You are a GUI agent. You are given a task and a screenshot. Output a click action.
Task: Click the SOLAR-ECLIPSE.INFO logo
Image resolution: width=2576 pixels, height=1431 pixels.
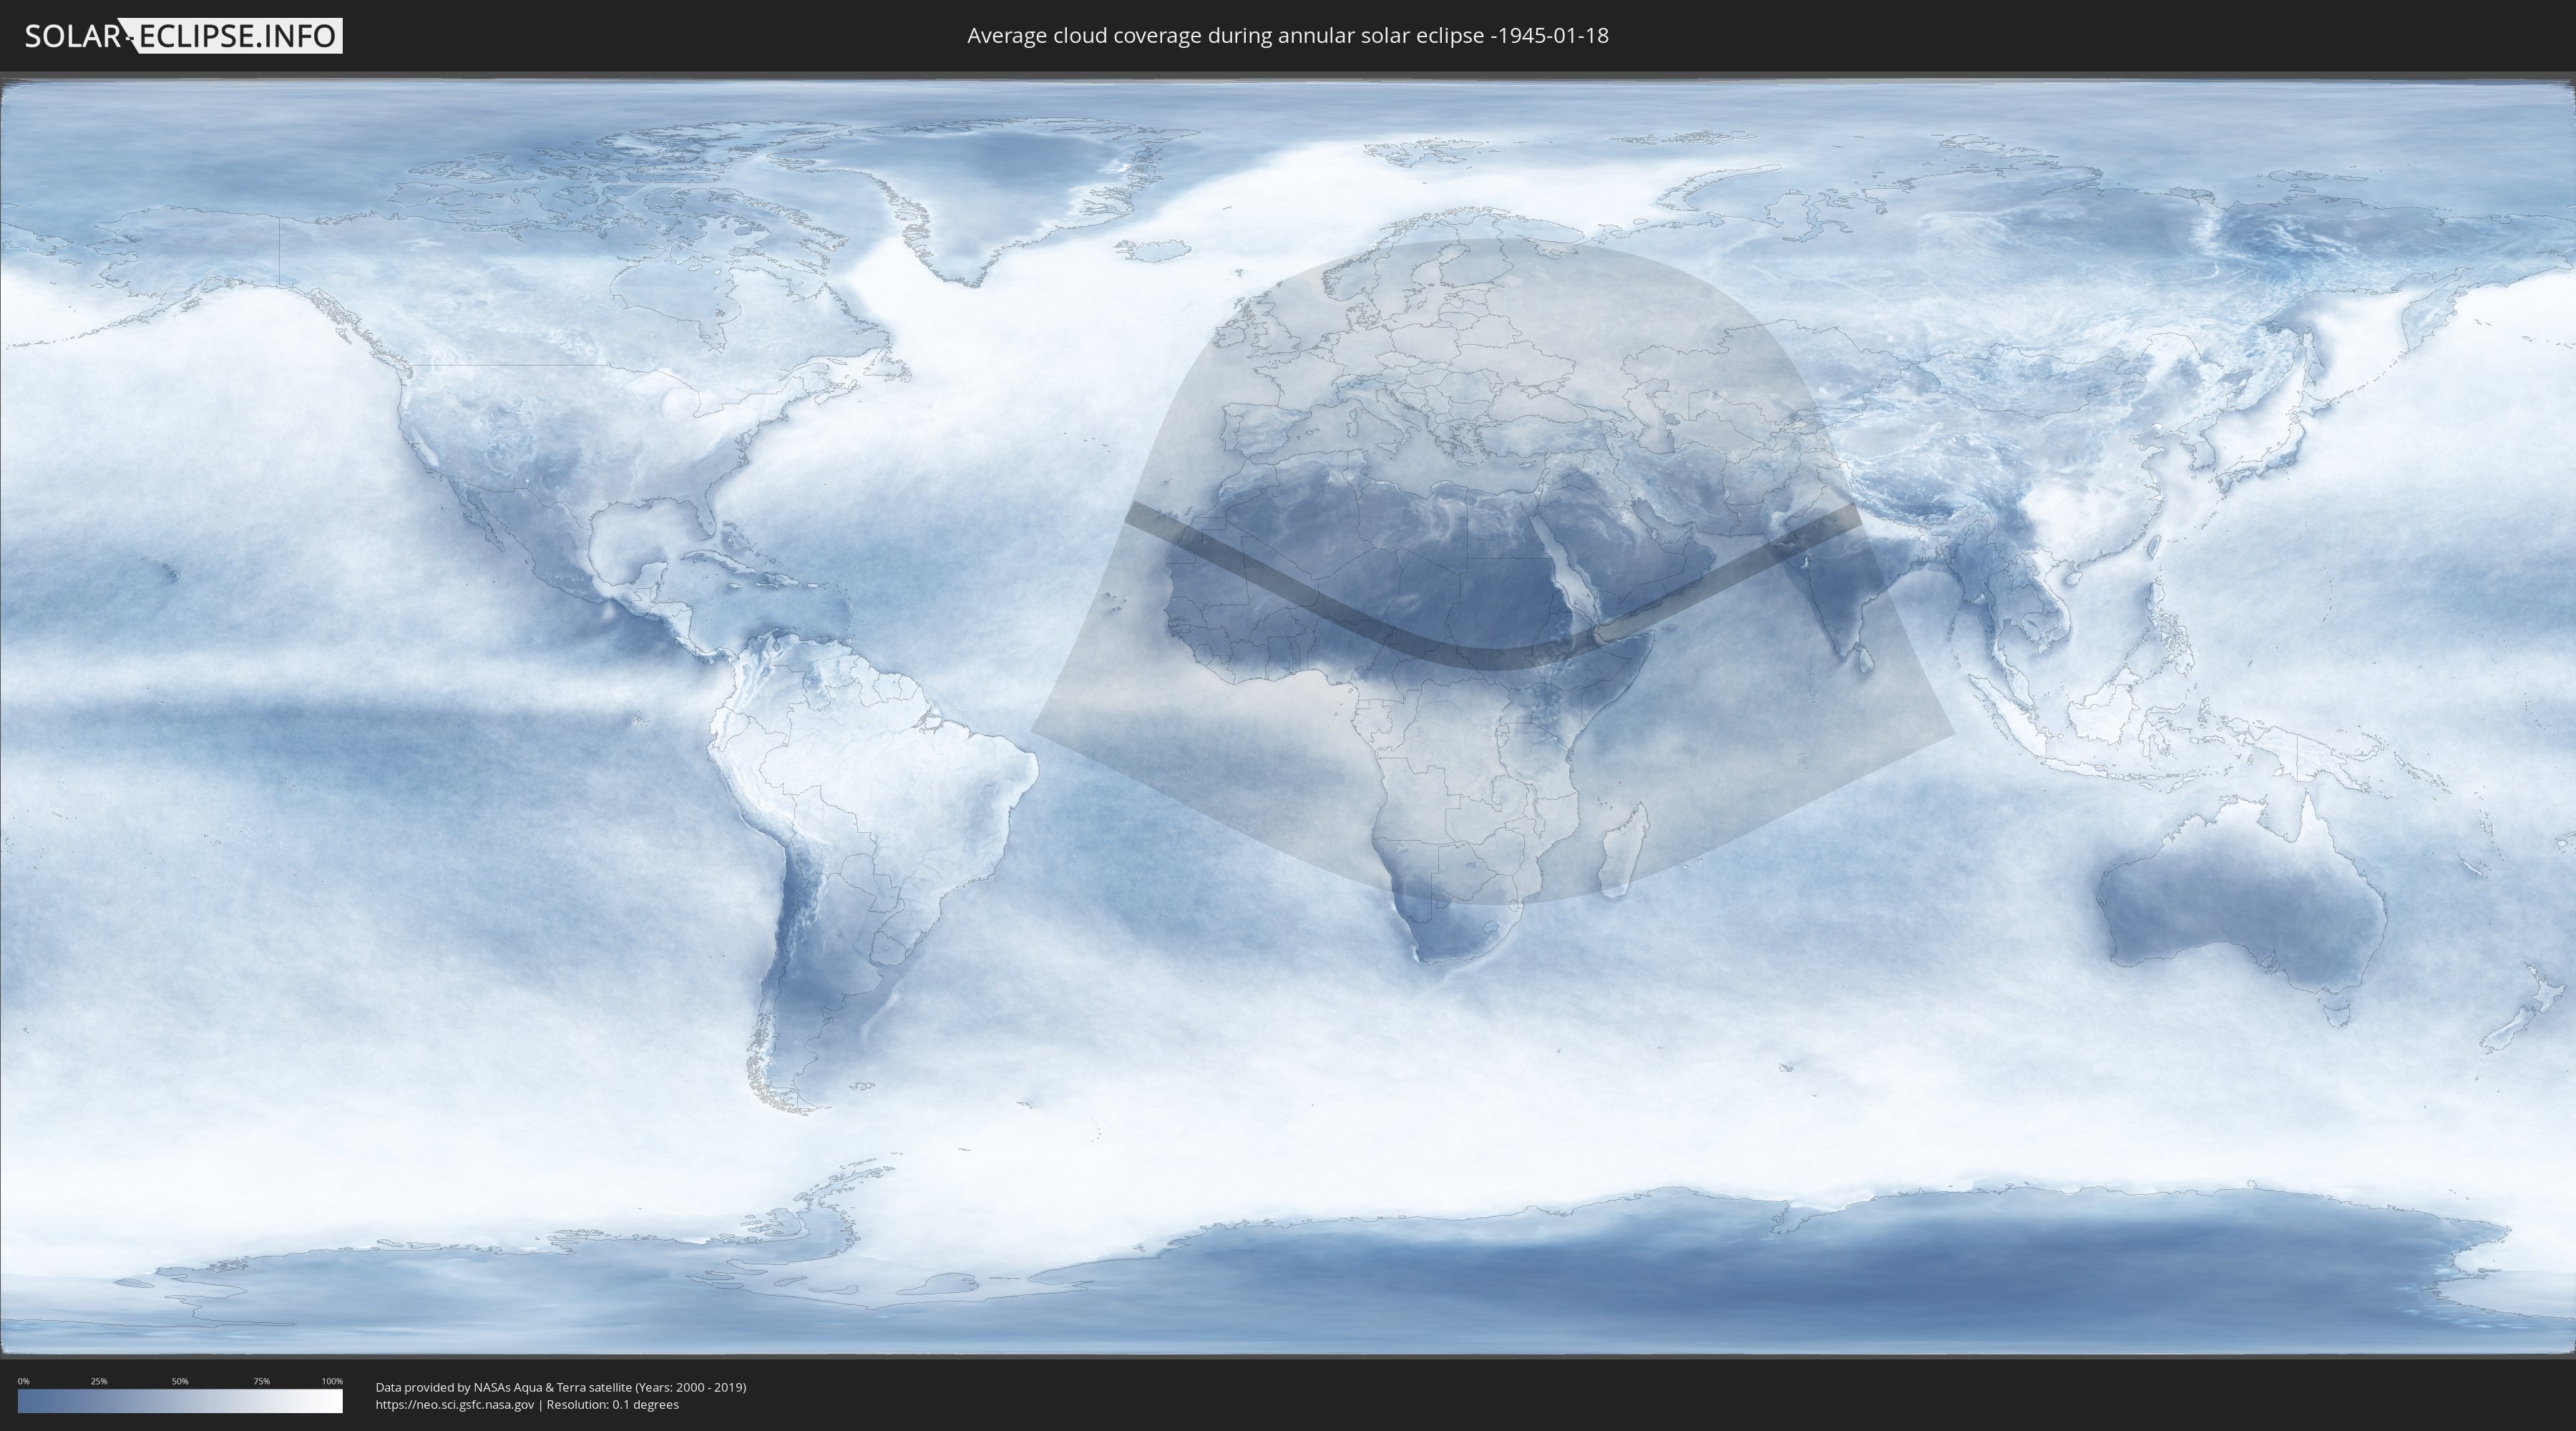click(x=183, y=36)
